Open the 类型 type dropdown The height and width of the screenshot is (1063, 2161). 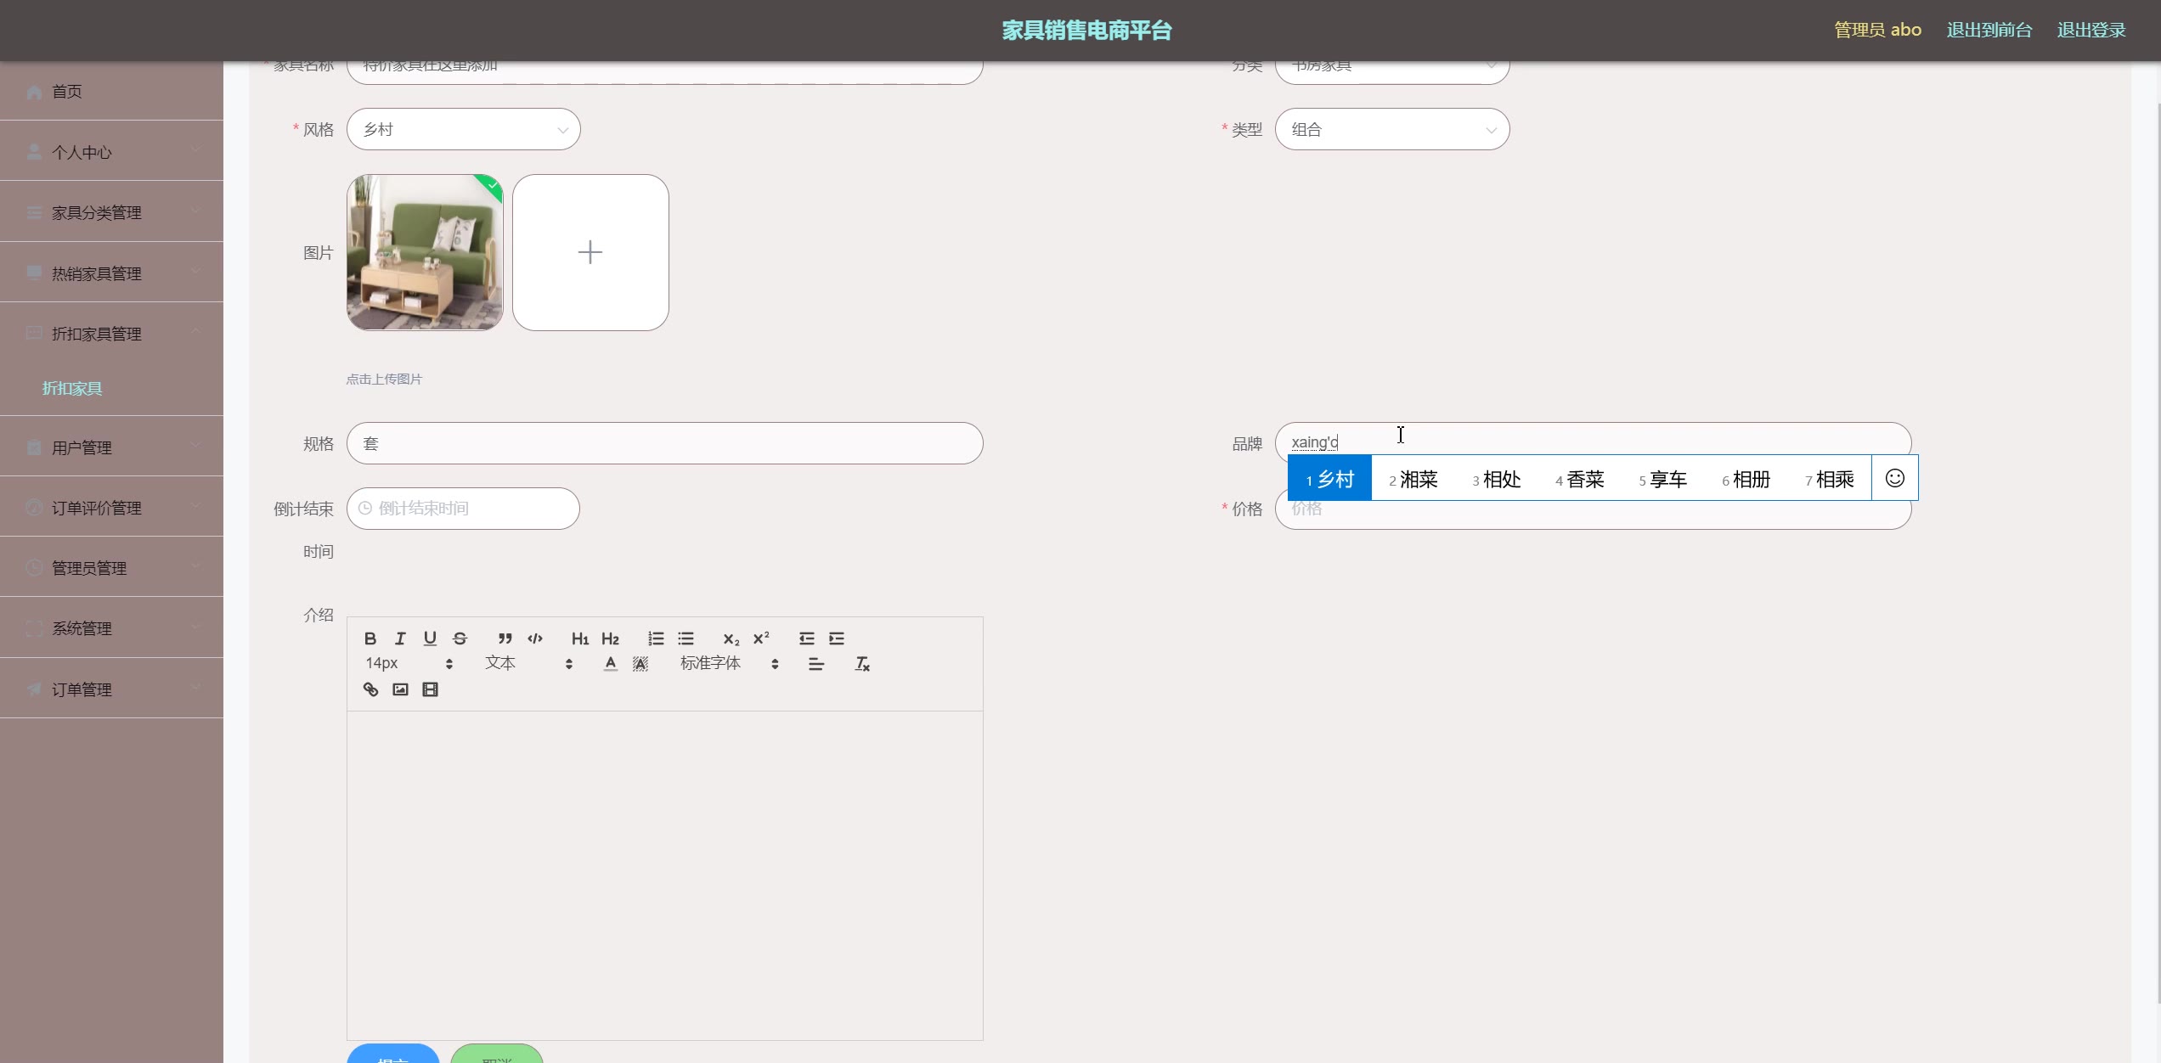(1391, 129)
